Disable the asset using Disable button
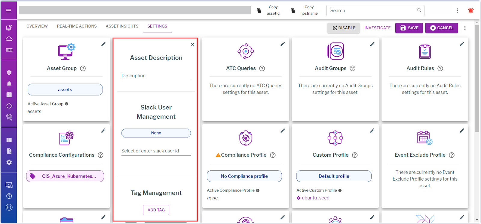 (343, 28)
